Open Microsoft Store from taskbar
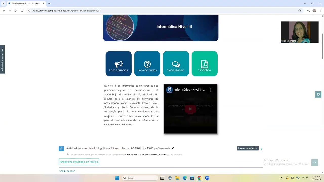Screen dimensions: 324x182 point(192,178)
